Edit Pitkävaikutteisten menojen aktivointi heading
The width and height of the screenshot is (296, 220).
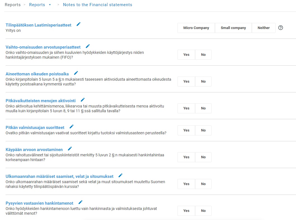pyautogui.click(x=83, y=100)
